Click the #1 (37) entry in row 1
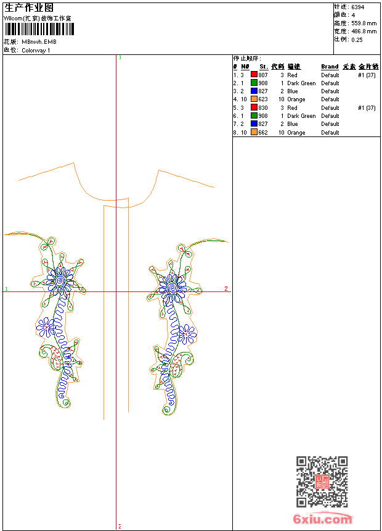The image size is (382, 531). (x=367, y=75)
